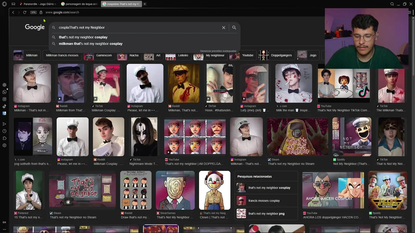Filter by the Art chip

coord(153,55)
